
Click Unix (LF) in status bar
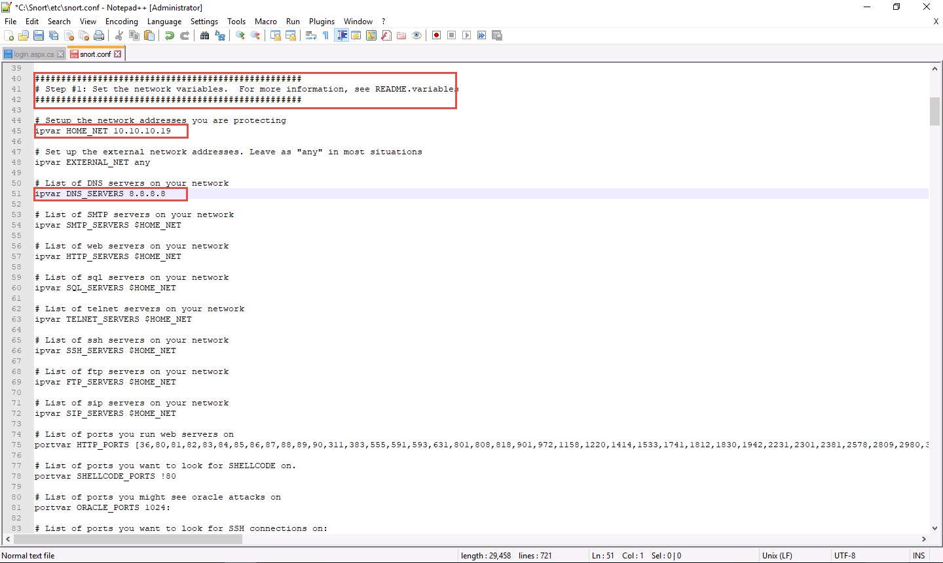[777, 556]
